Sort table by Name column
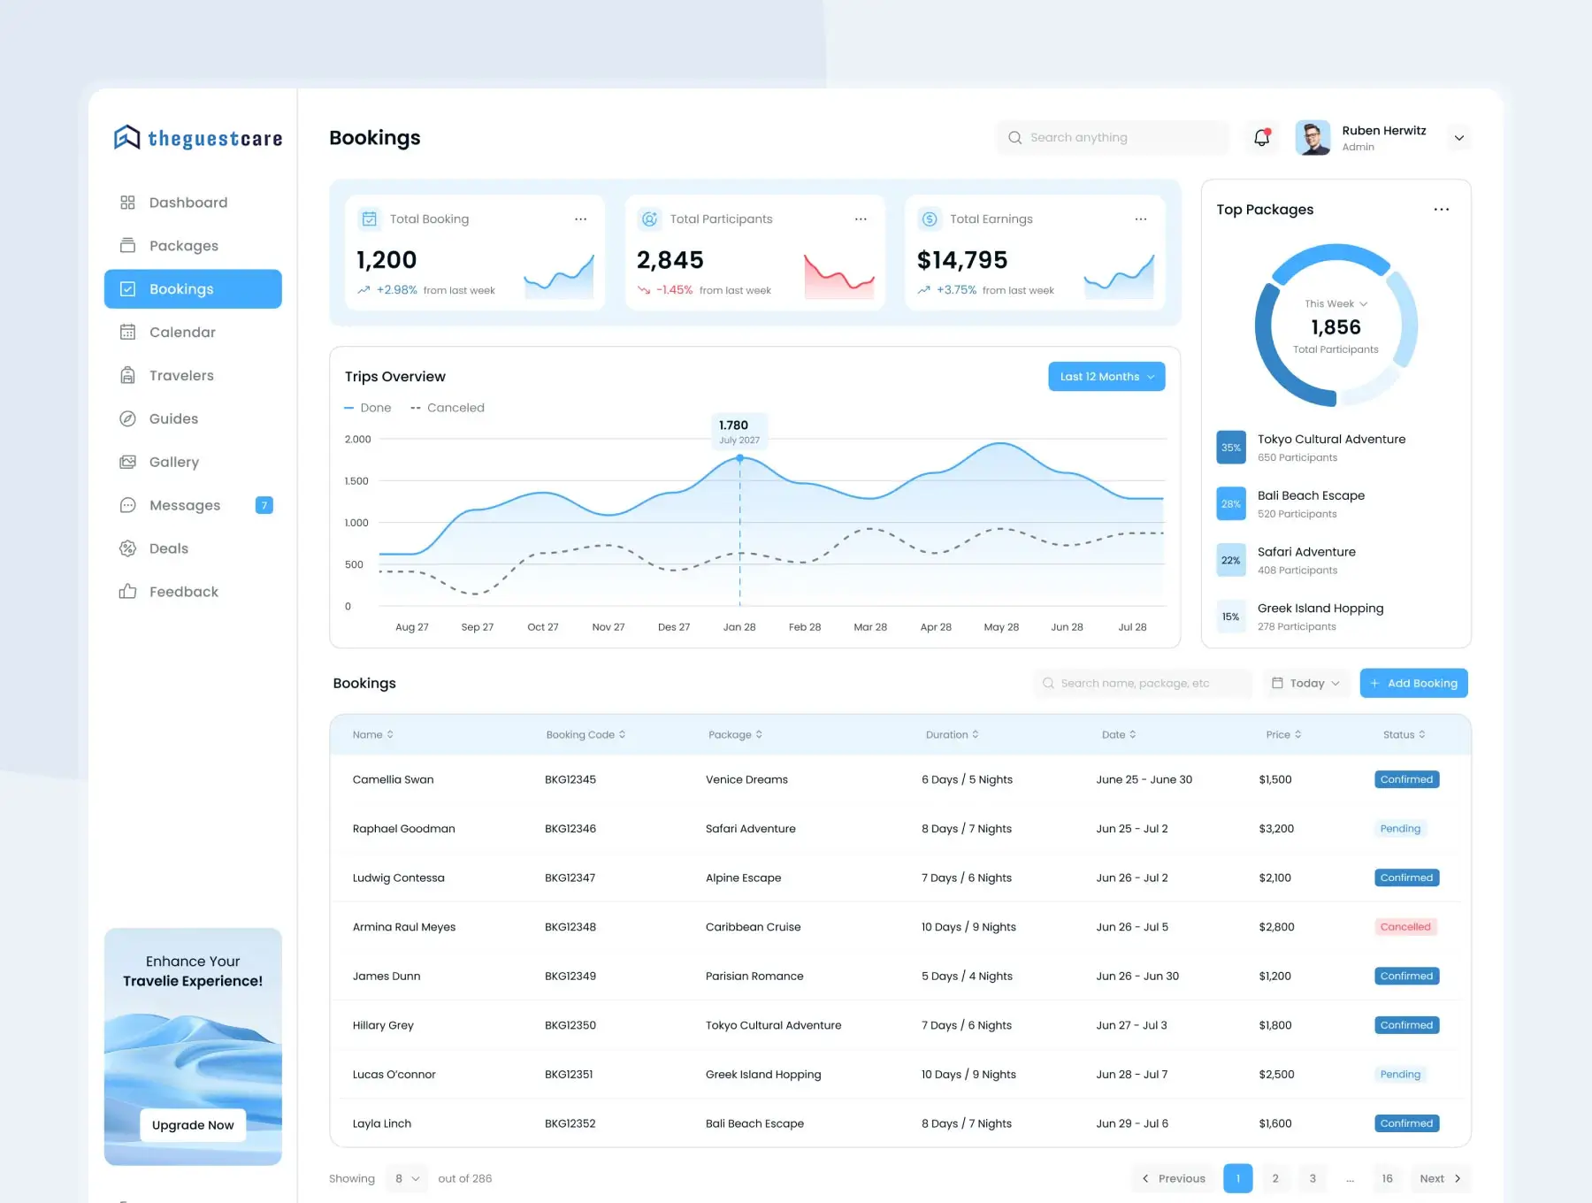The width and height of the screenshot is (1592, 1203). pyautogui.click(x=372, y=735)
